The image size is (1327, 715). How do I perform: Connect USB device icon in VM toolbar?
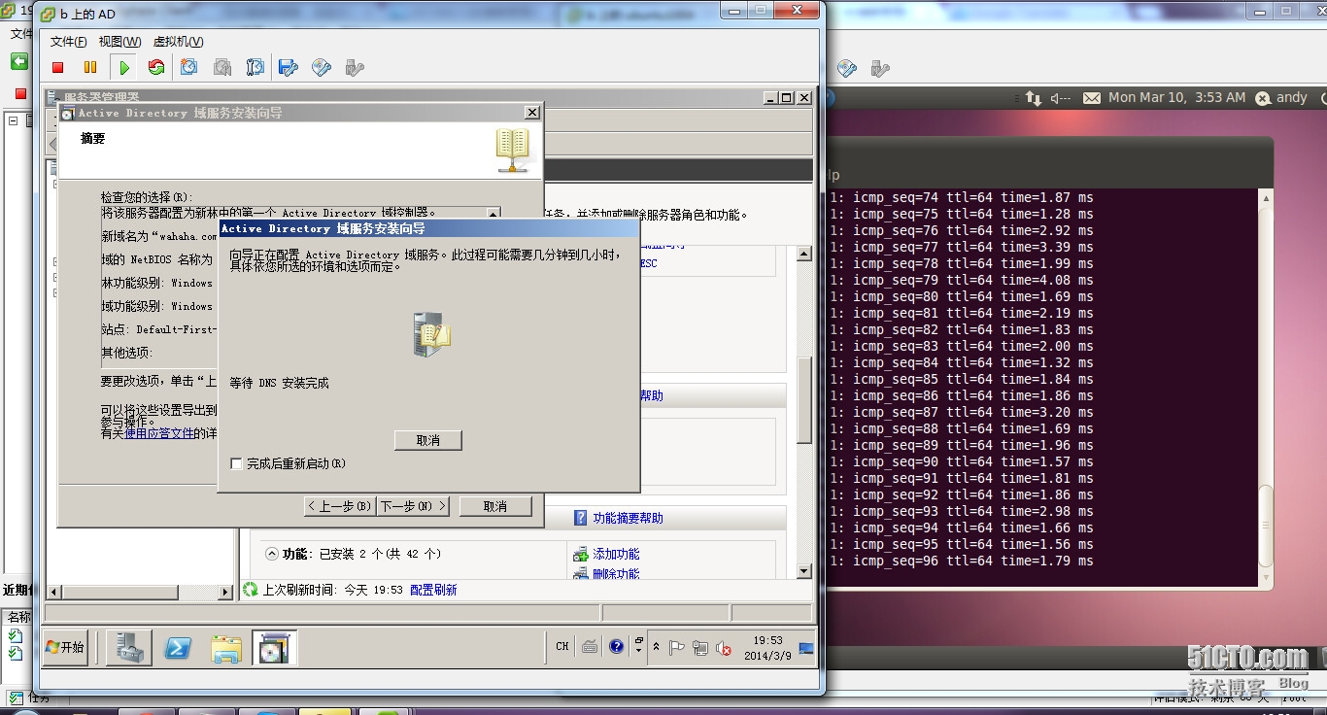coord(355,67)
